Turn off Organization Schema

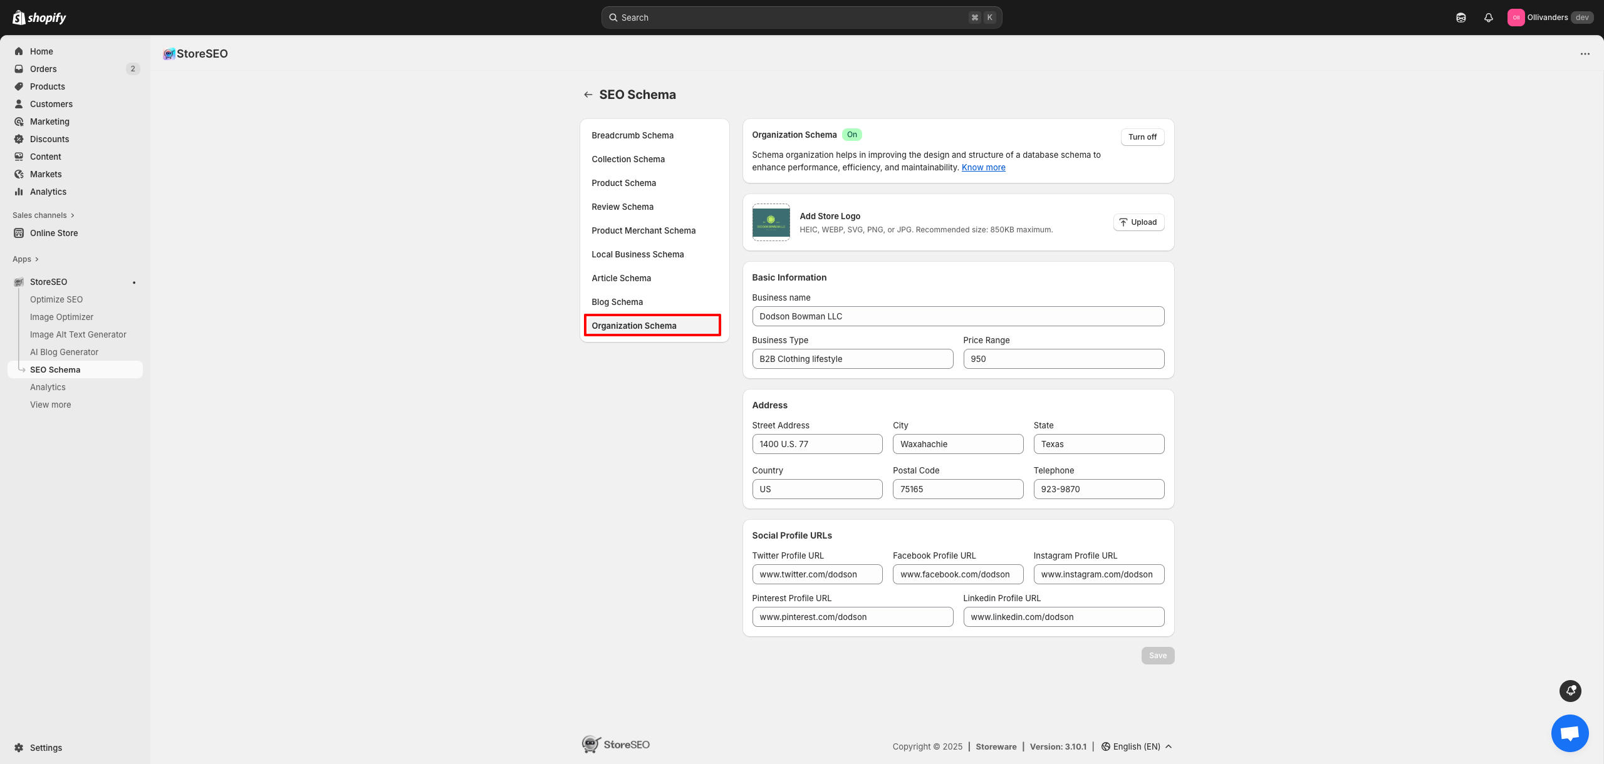[x=1142, y=137]
